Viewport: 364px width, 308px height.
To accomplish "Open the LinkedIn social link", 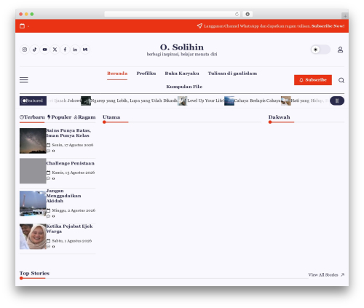I will (x=75, y=50).
